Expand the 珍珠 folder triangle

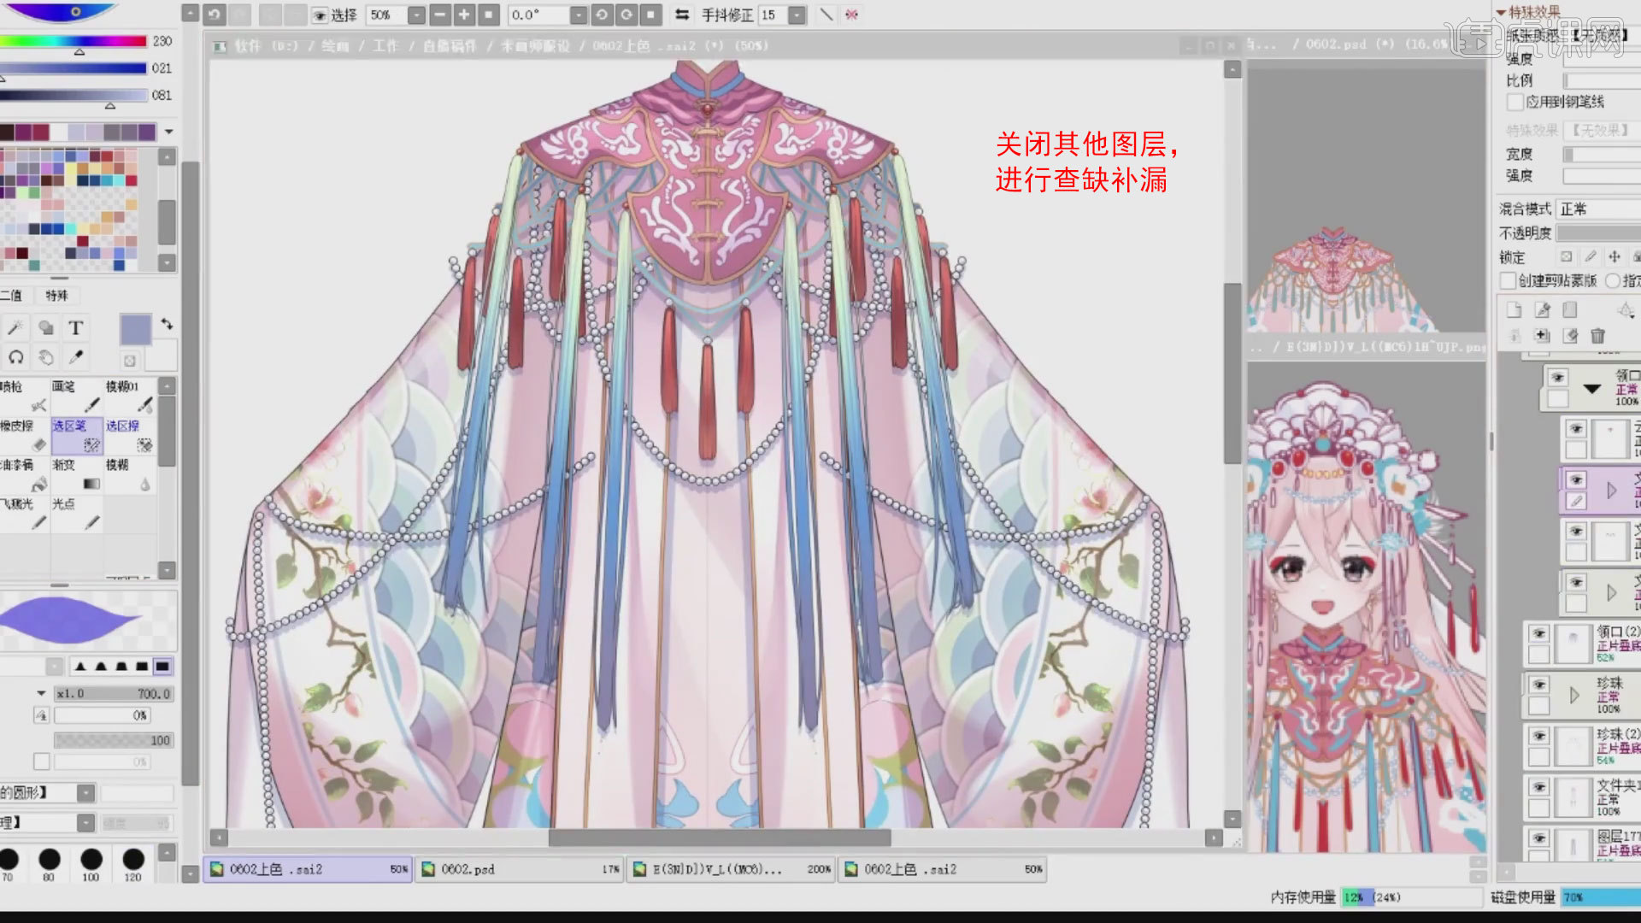coord(1574,696)
